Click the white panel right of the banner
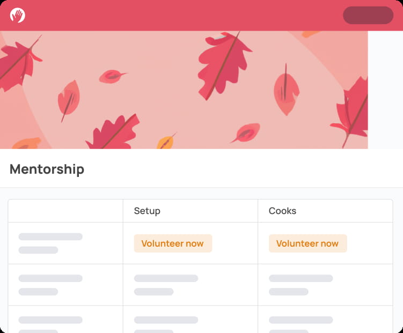403x333 pixels. click(385, 90)
